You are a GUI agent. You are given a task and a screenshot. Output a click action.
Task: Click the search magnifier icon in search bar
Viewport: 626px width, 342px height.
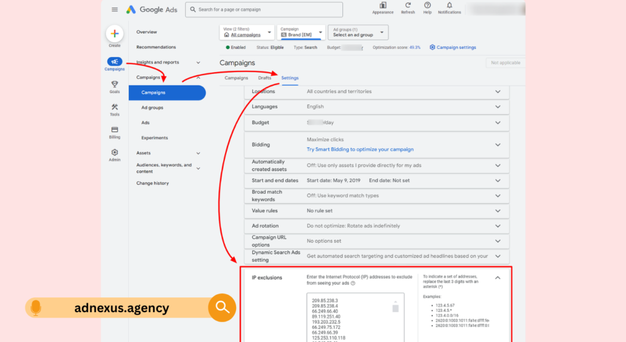pyautogui.click(x=193, y=10)
